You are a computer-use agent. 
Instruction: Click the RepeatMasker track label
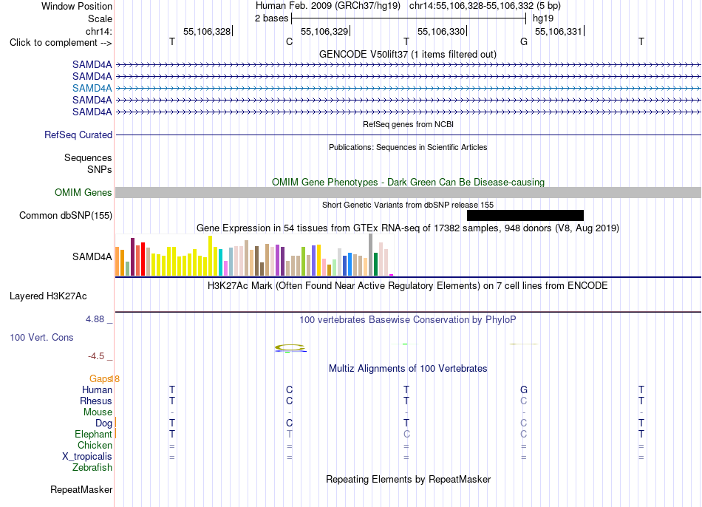click(x=81, y=489)
